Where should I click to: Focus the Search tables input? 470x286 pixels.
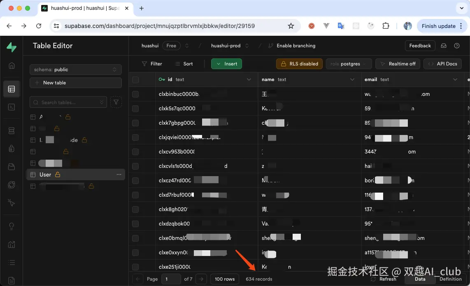(68, 102)
